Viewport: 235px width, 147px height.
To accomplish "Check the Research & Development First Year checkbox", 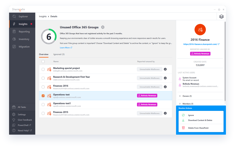I will [43, 78].
